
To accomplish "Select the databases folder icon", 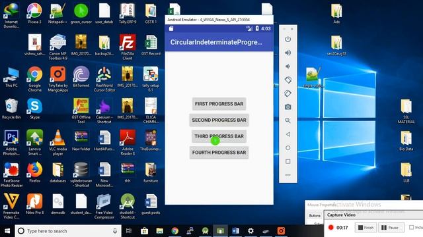I will click(x=58, y=172).
